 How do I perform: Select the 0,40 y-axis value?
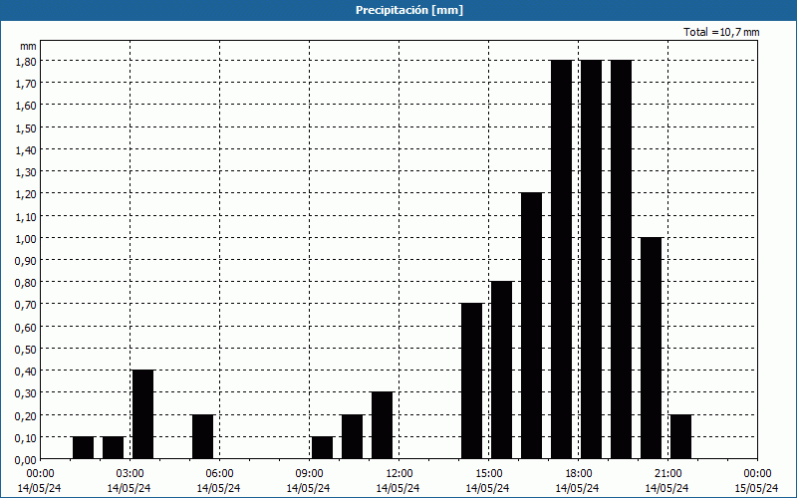[x=26, y=371]
